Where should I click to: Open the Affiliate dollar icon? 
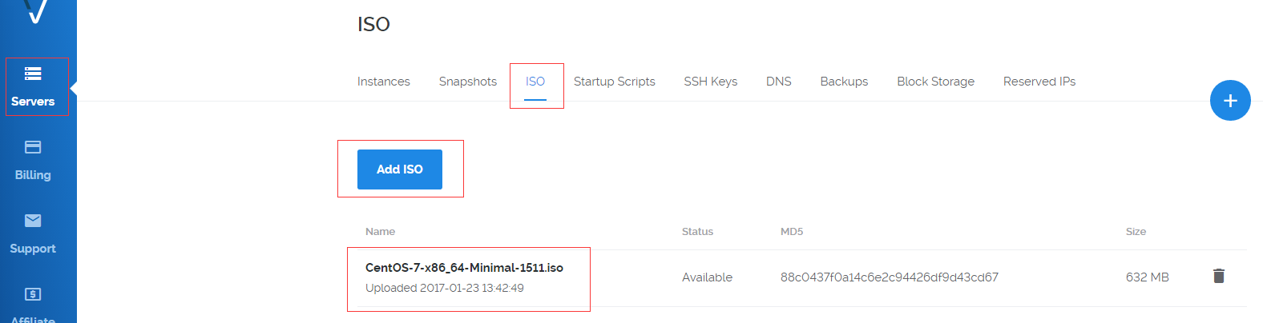(33, 294)
